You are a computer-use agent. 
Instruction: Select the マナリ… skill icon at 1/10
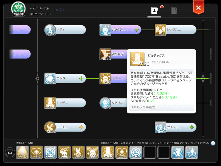pyautogui.click(x=105, y=103)
